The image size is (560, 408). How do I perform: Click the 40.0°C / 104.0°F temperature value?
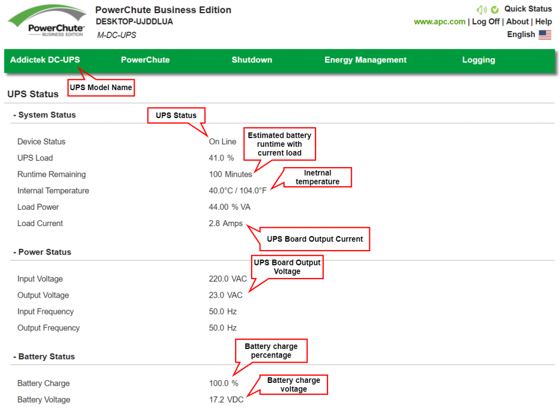(x=238, y=191)
